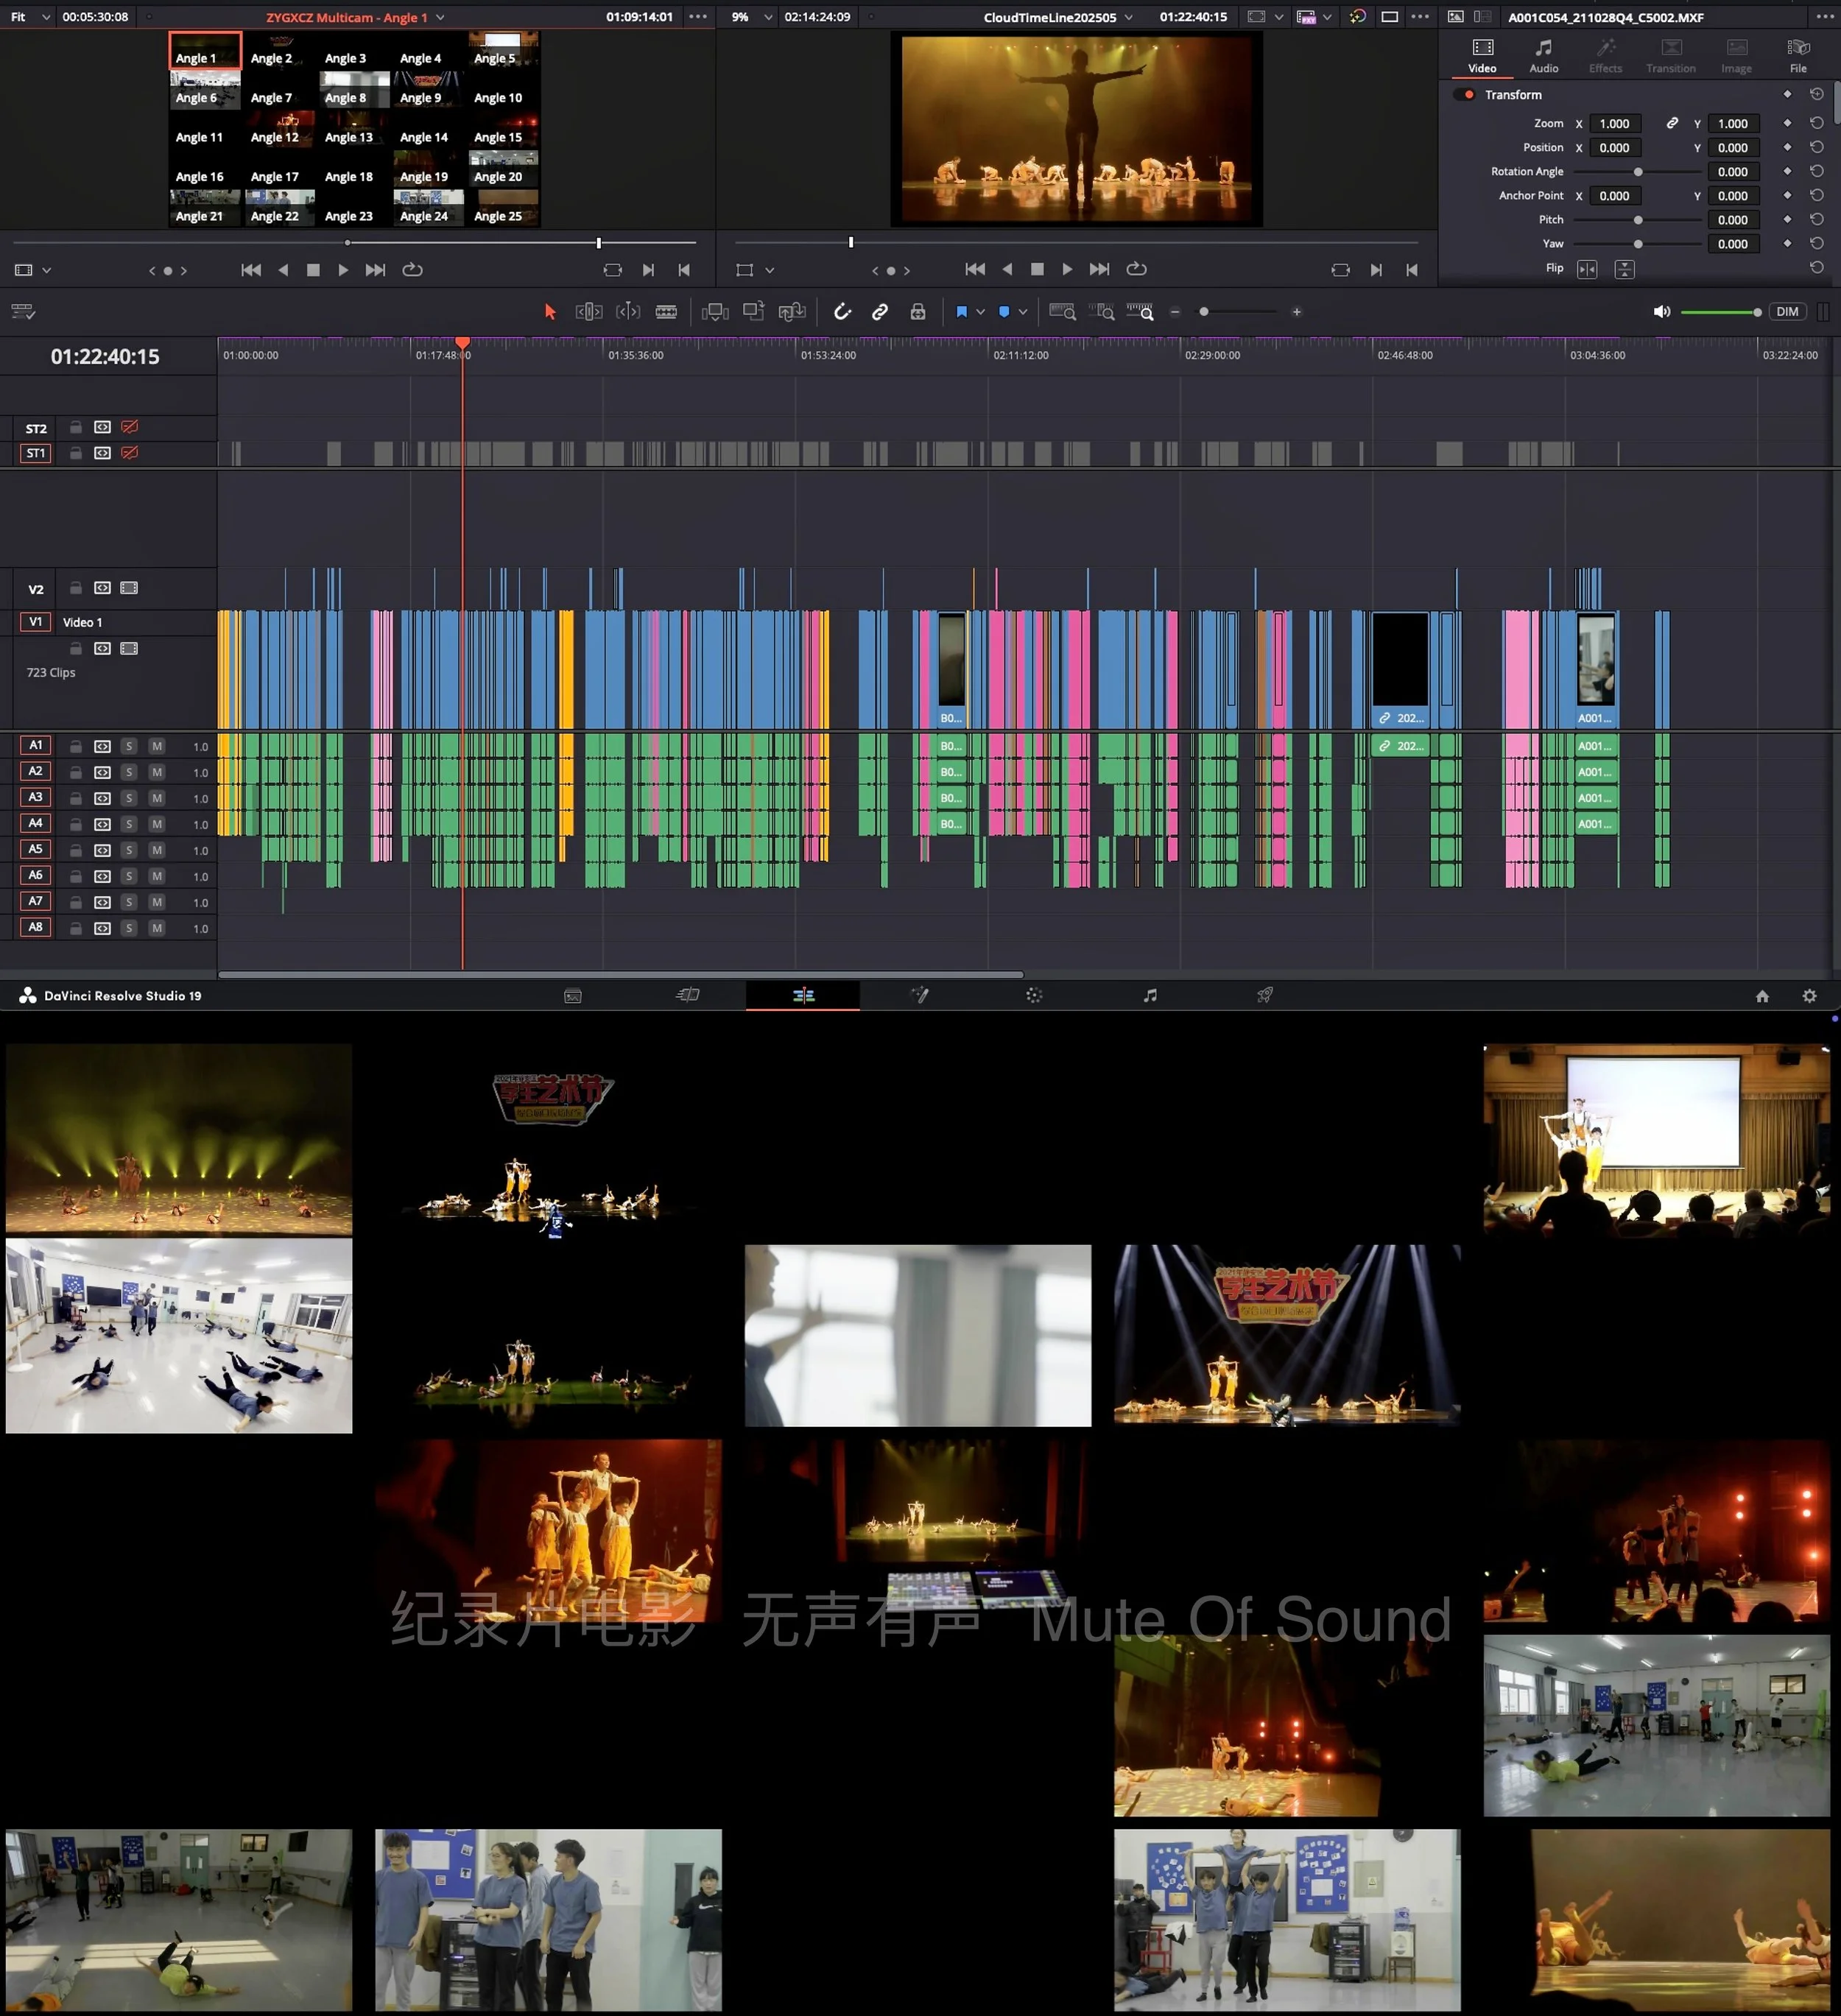Click the Insert Clip toolbar icon
The height and width of the screenshot is (2016, 1841).
[x=715, y=312]
